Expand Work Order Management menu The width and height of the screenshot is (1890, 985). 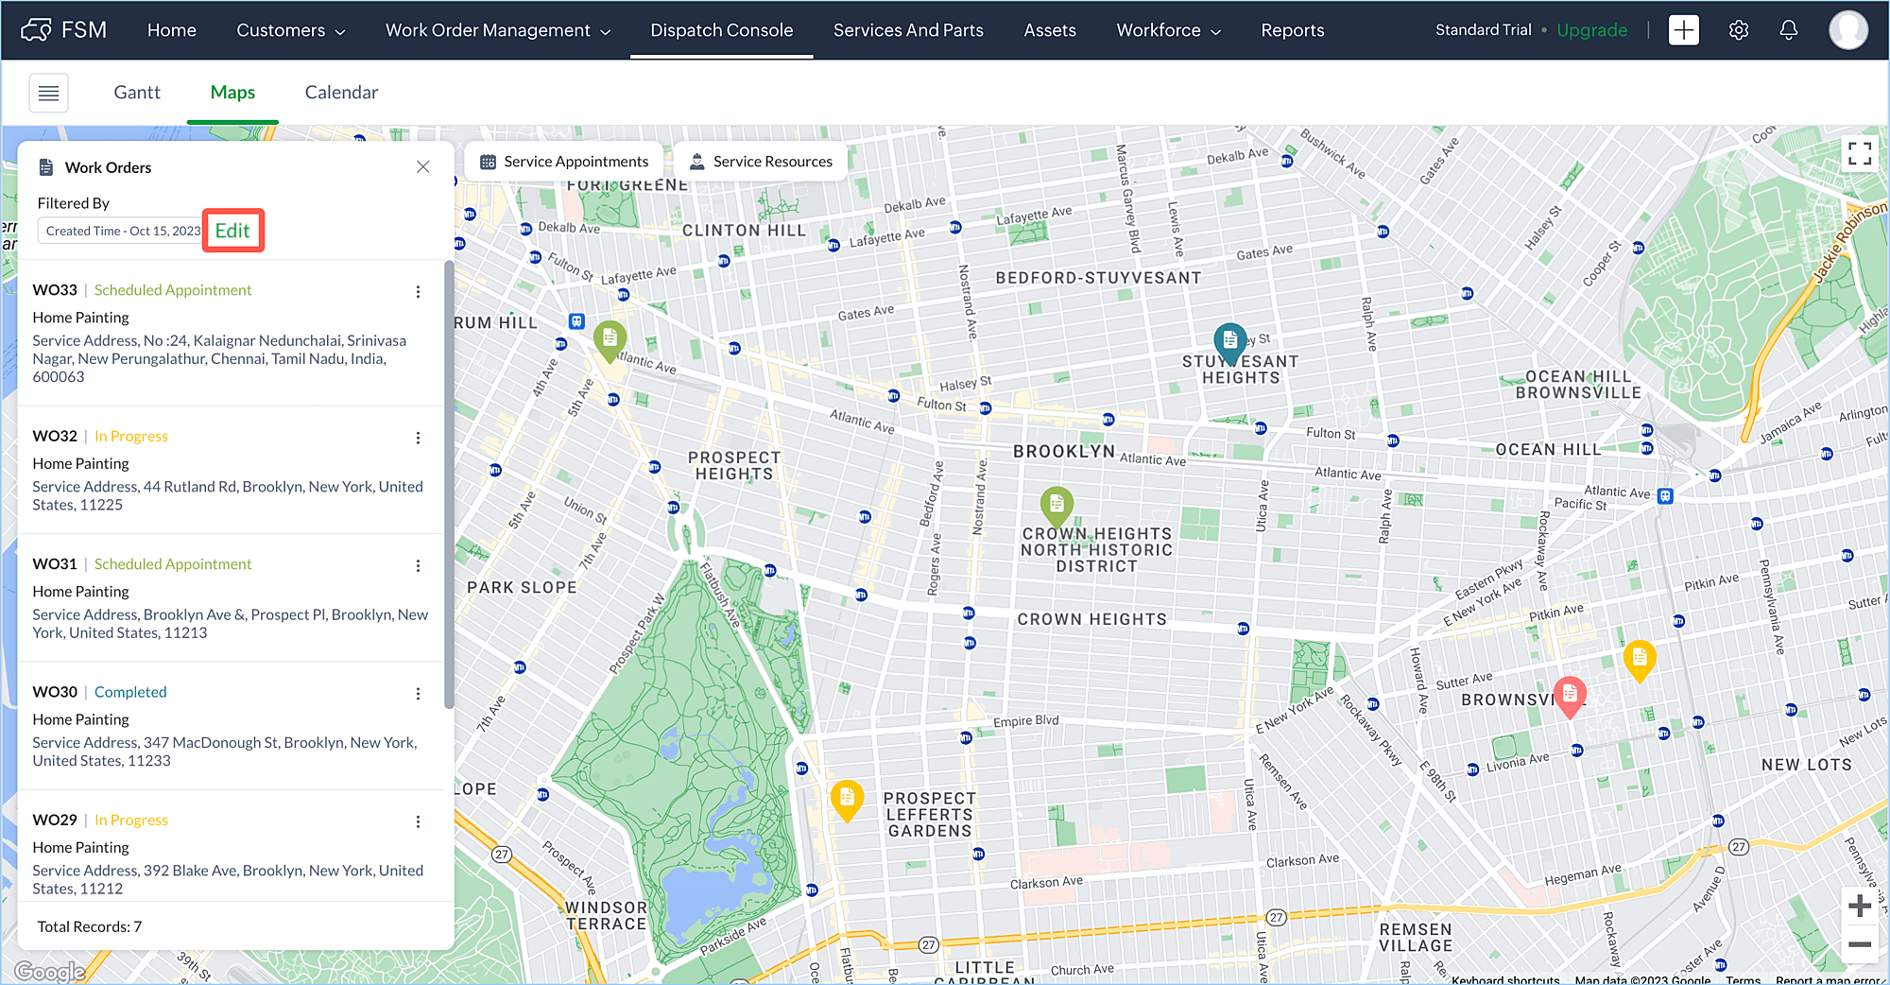pos(498,30)
